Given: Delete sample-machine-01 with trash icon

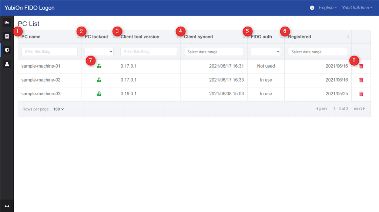Looking at the screenshot, I should coord(361,66).
